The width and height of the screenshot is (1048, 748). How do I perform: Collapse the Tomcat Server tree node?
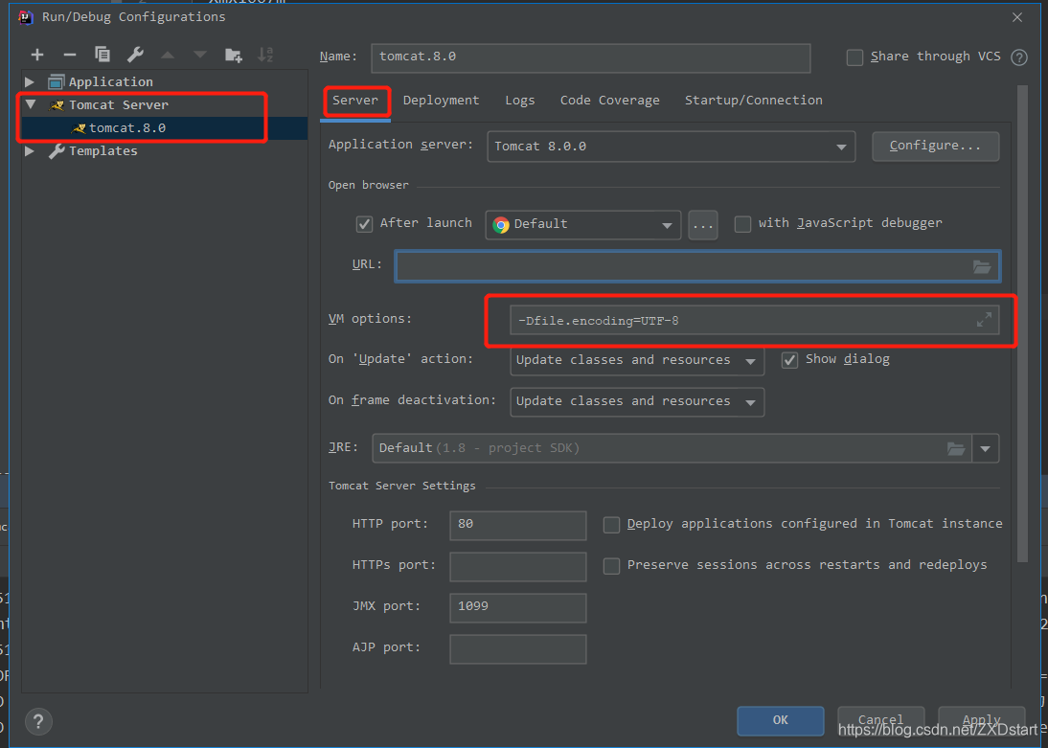point(30,105)
